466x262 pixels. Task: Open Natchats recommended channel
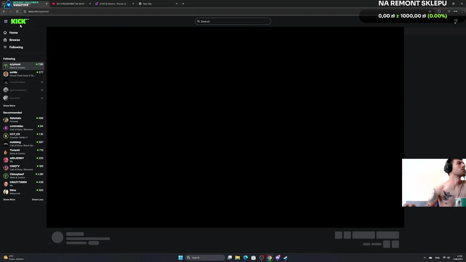click(x=23, y=120)
